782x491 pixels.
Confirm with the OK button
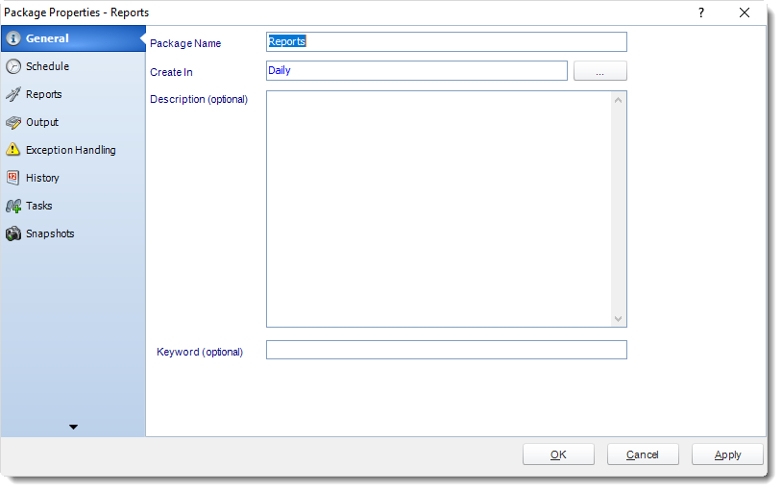click(558, 454)
